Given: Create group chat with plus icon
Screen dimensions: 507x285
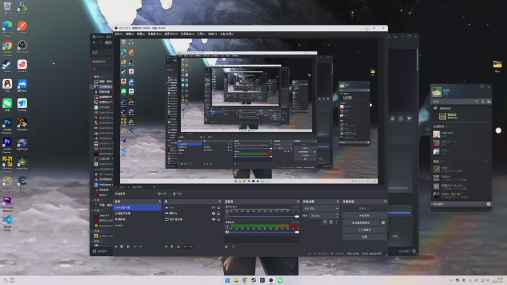Looking at the screenshot, I should point(489,204).
